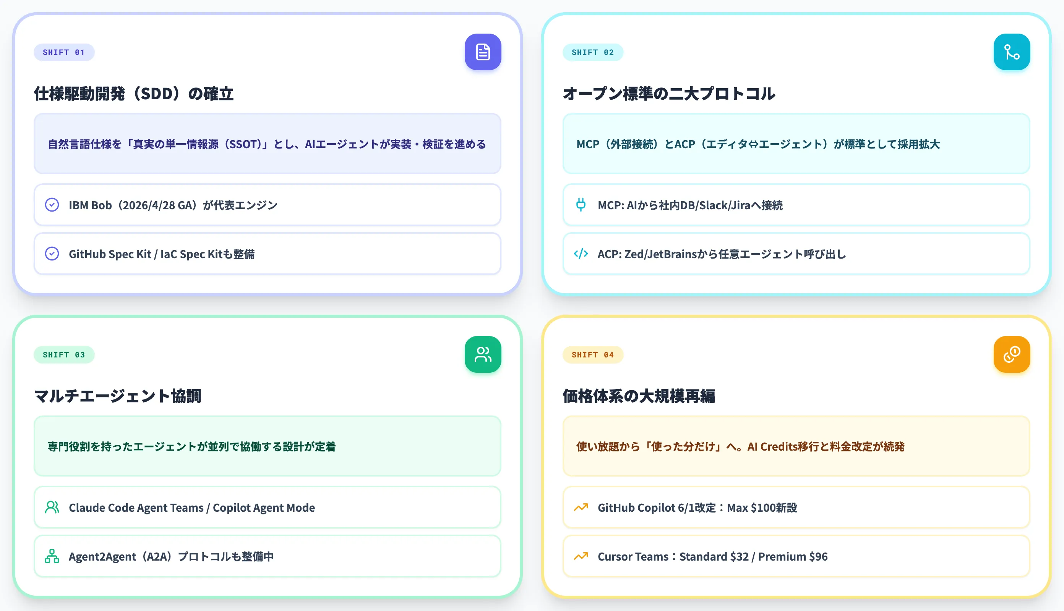
Task: Select the SHIFT 03 badge
Action: (64, 355)
